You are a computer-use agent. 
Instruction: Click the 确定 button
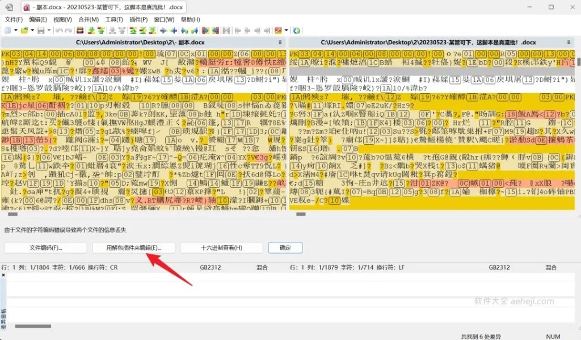tap(285, 248)
